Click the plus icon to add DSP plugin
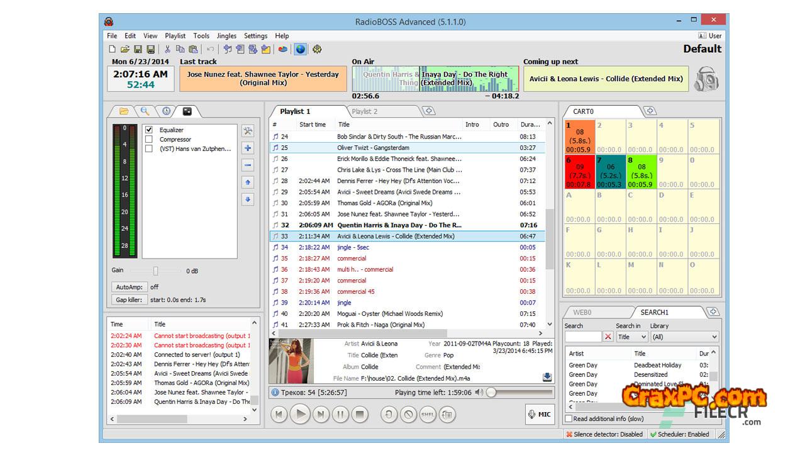This screenshot has width=805, height=453. point(248,148)
